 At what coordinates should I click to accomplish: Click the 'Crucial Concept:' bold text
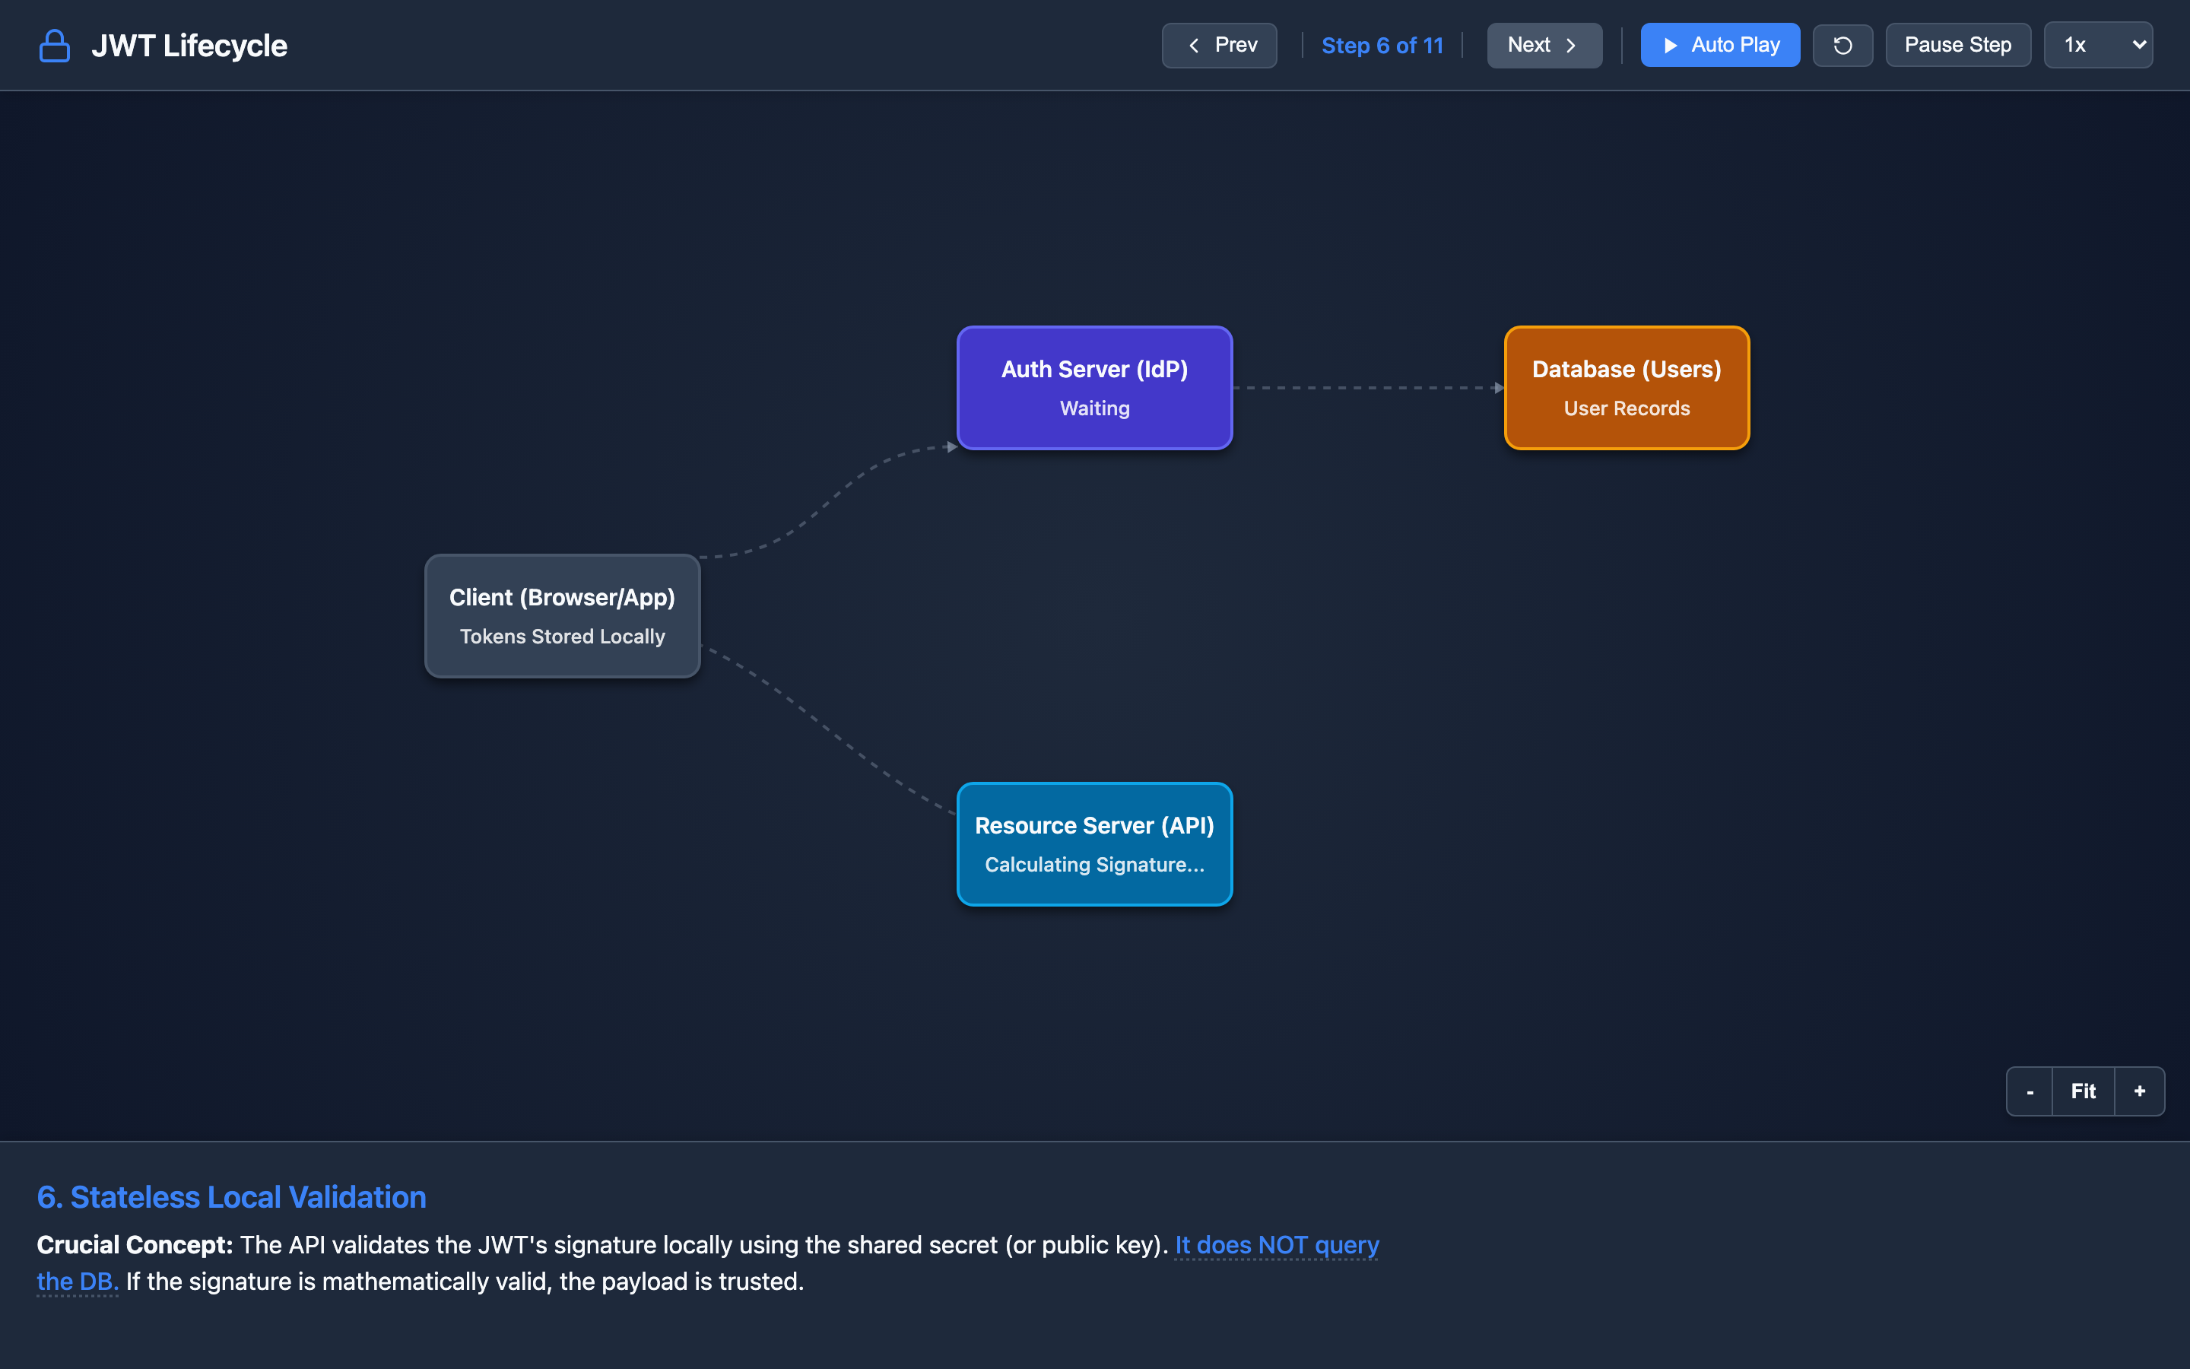(x=135, y=1246)
